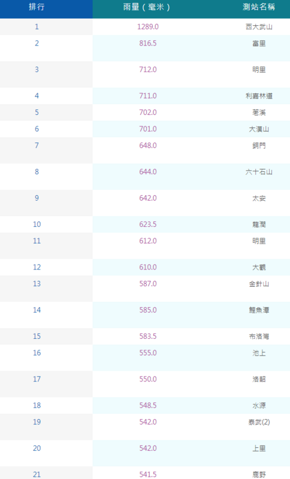The width and height of the screenshot is (290, 479).
Task: Click the 排行 column header
Action: coord(37,7)
